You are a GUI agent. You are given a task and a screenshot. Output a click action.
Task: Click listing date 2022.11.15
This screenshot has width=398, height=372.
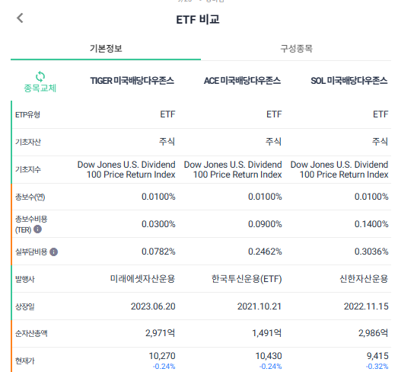(366, 306)
